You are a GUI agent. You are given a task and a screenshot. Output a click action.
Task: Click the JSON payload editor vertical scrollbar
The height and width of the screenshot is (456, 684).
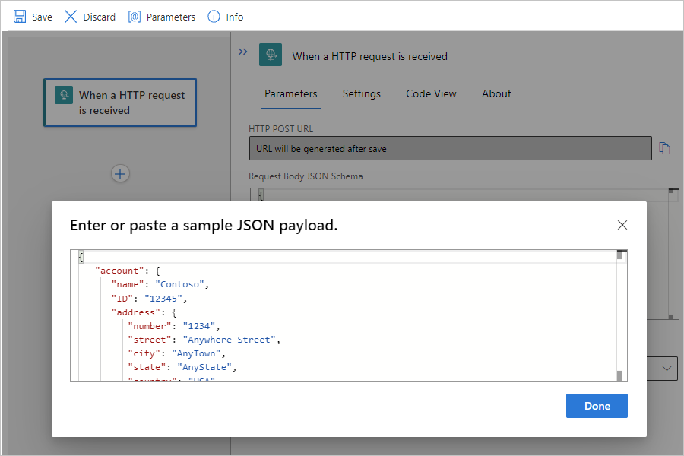point(619,315)
